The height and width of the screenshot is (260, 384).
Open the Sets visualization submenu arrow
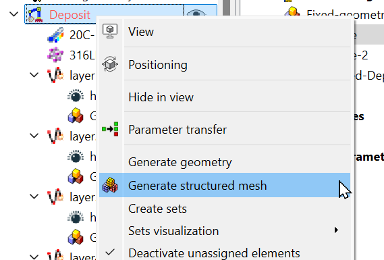coord(336,230)
